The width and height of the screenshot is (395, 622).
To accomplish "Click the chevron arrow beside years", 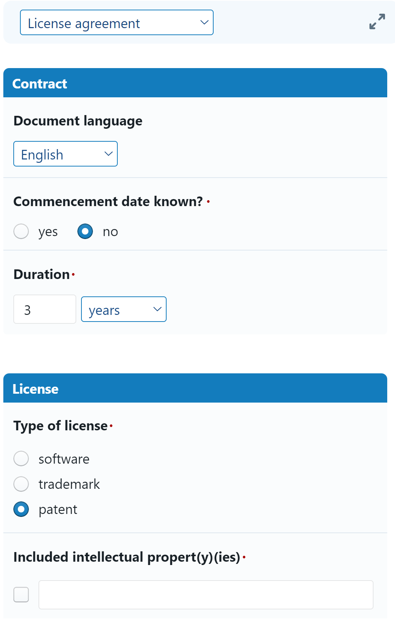I will point(157,309).
